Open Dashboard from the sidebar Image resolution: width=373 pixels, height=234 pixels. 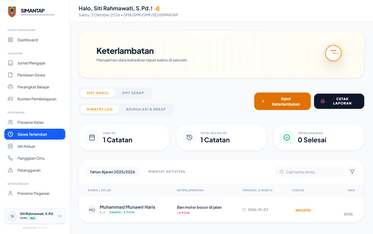pyautogui.click(x=35, y=40)
